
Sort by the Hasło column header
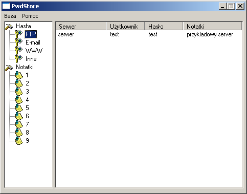(164, 26)
